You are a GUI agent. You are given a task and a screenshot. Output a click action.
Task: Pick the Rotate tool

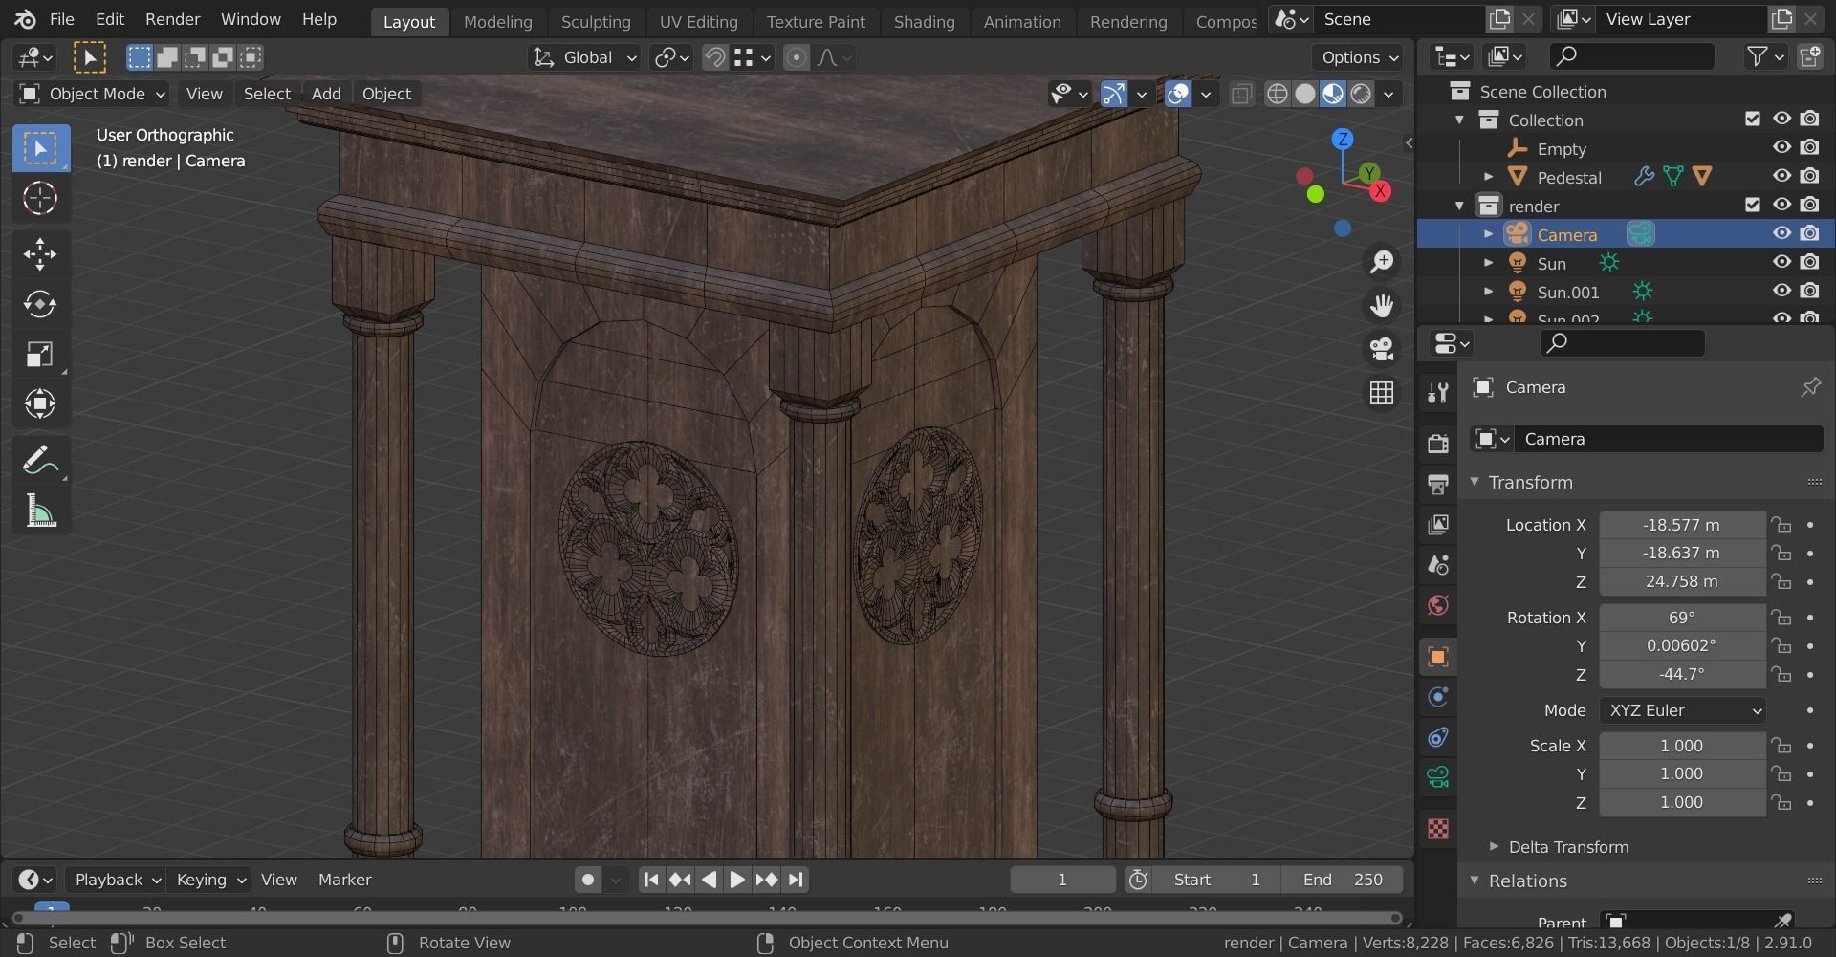[x=40, y=304]
